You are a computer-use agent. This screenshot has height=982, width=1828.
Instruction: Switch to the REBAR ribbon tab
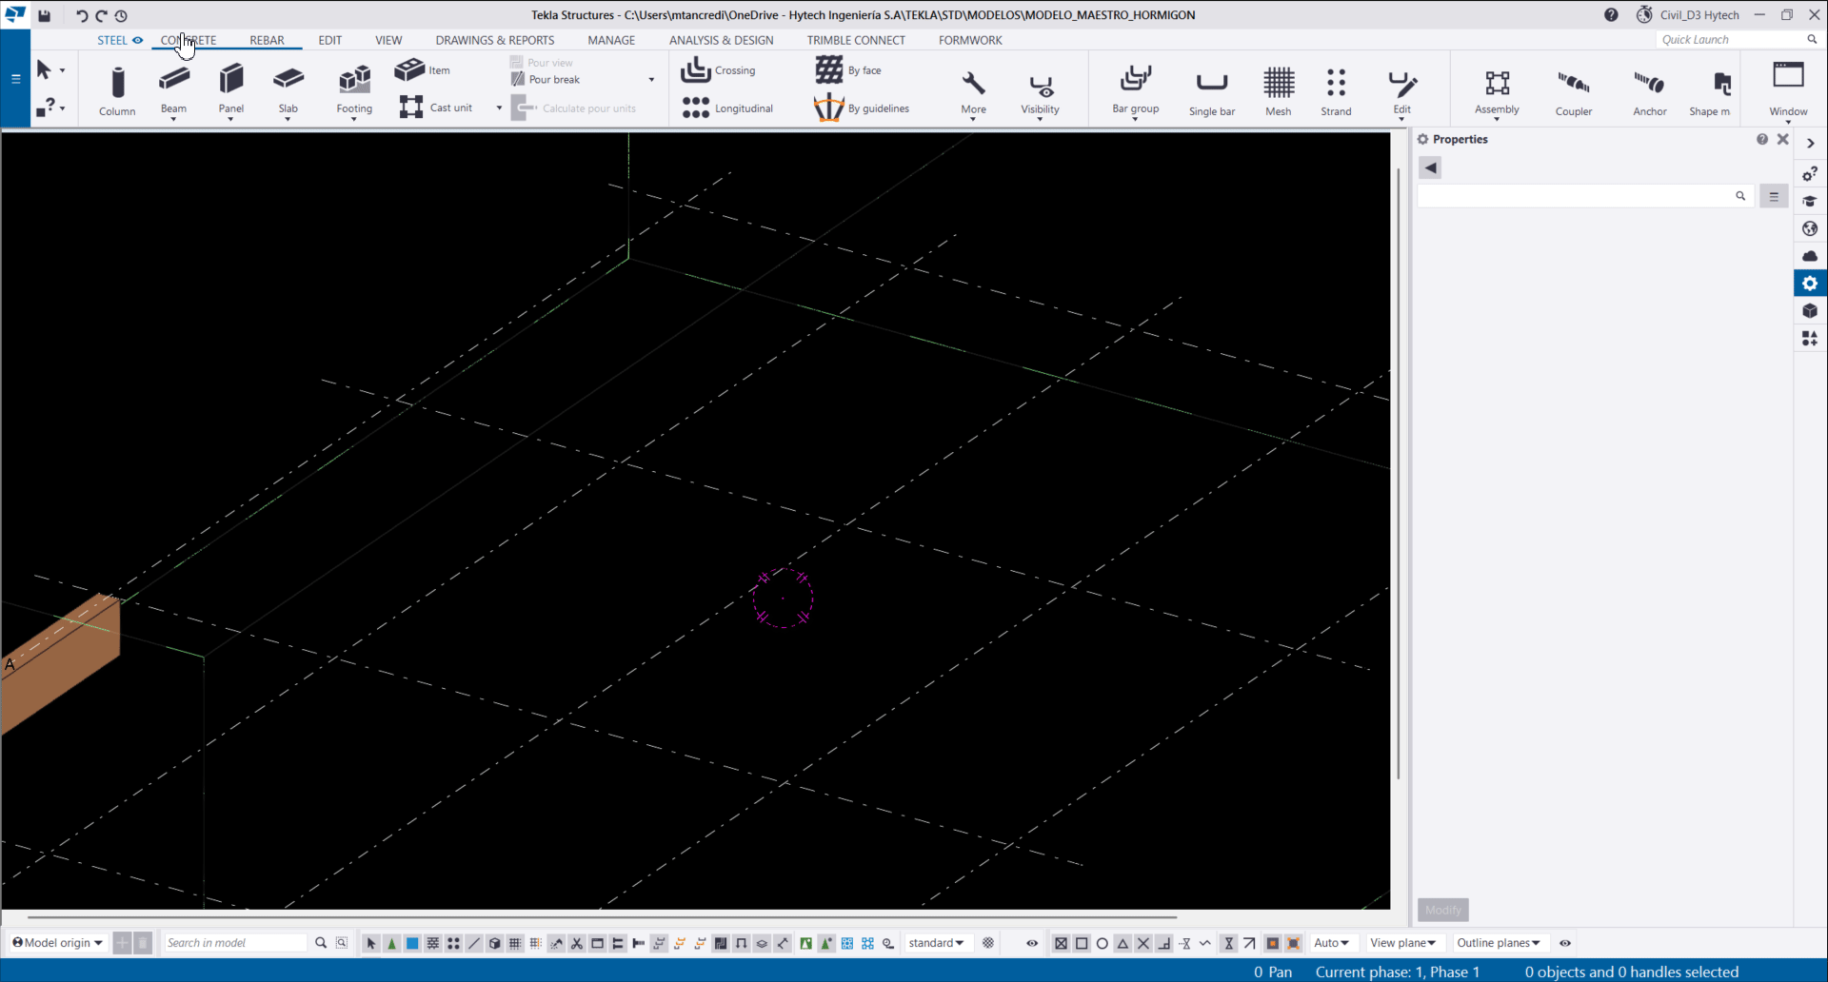coord(267,40)
